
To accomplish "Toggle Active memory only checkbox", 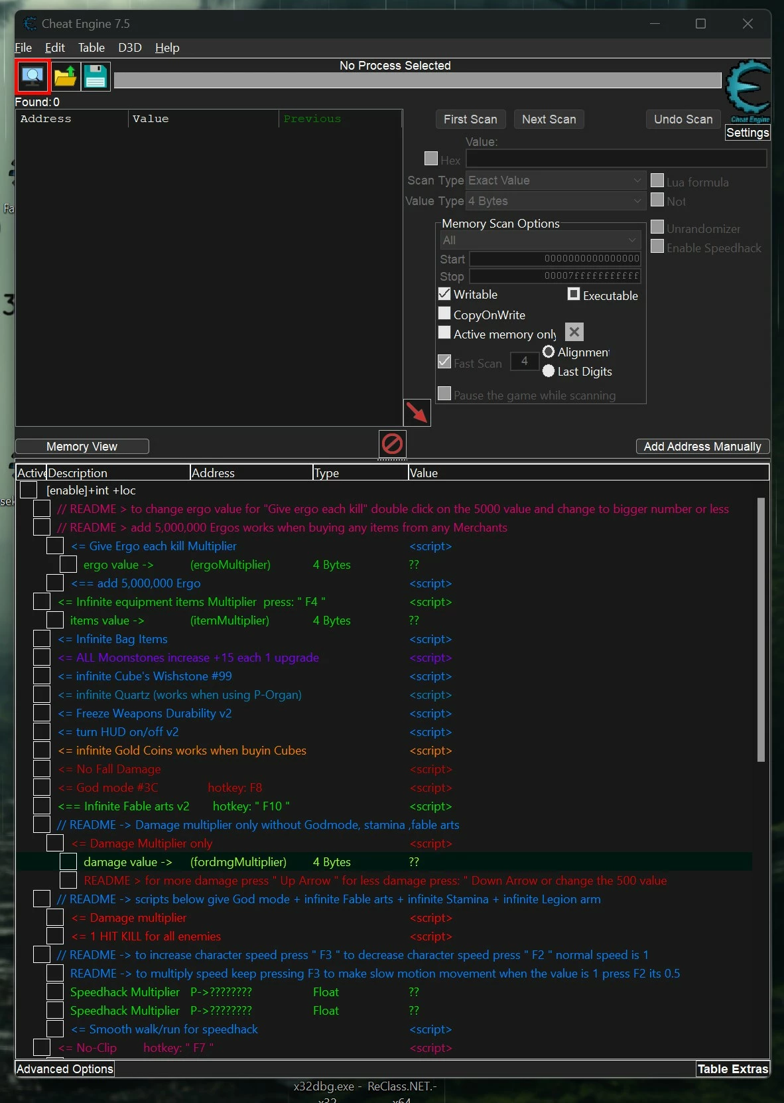I will [x=444, y=332].
